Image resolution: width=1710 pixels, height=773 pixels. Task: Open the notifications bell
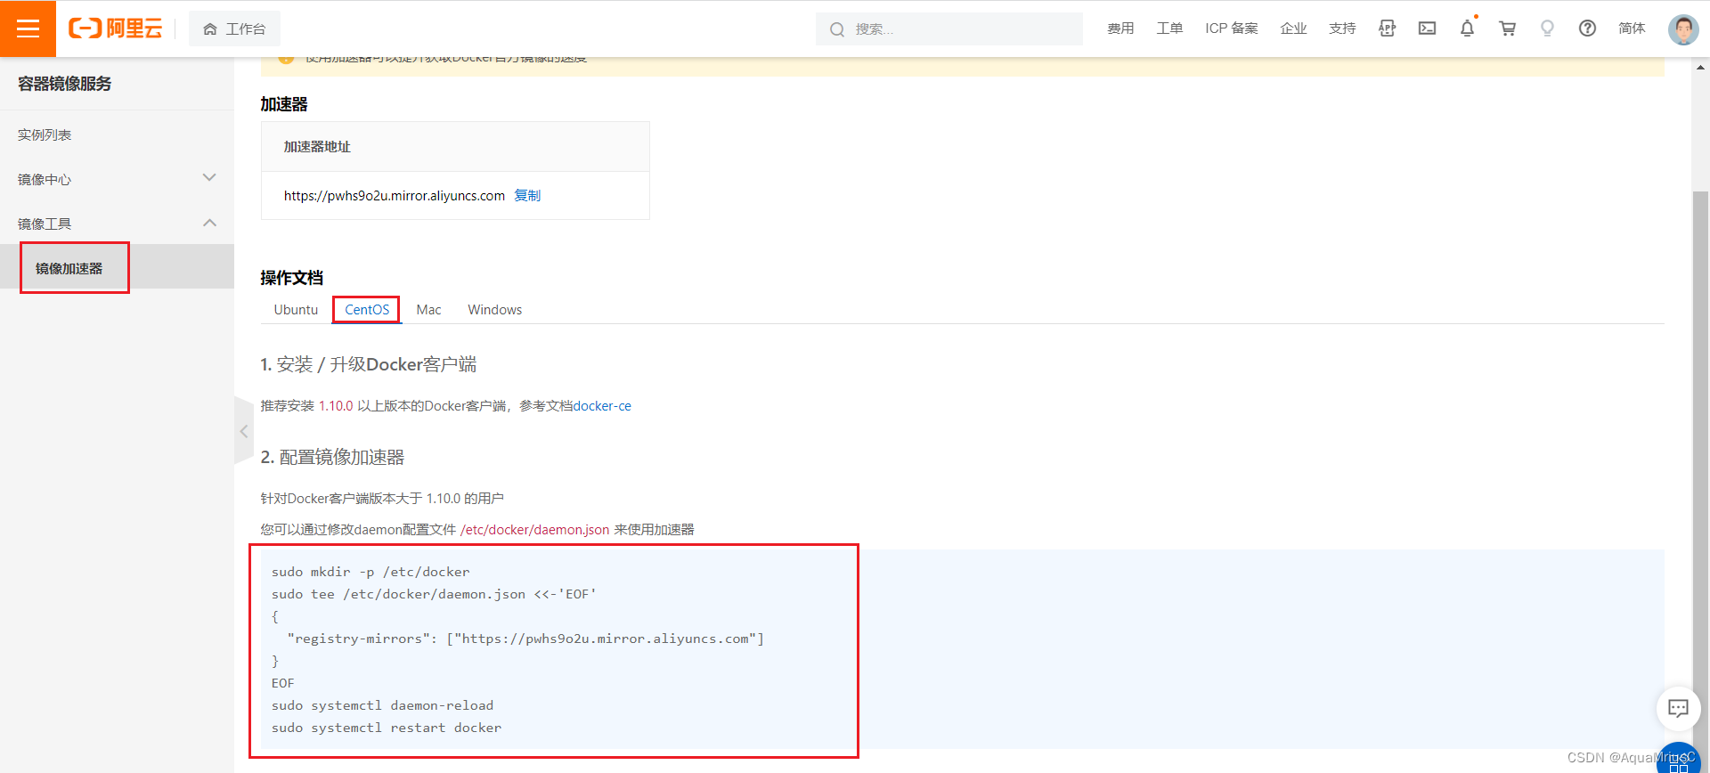point(1467,28)
